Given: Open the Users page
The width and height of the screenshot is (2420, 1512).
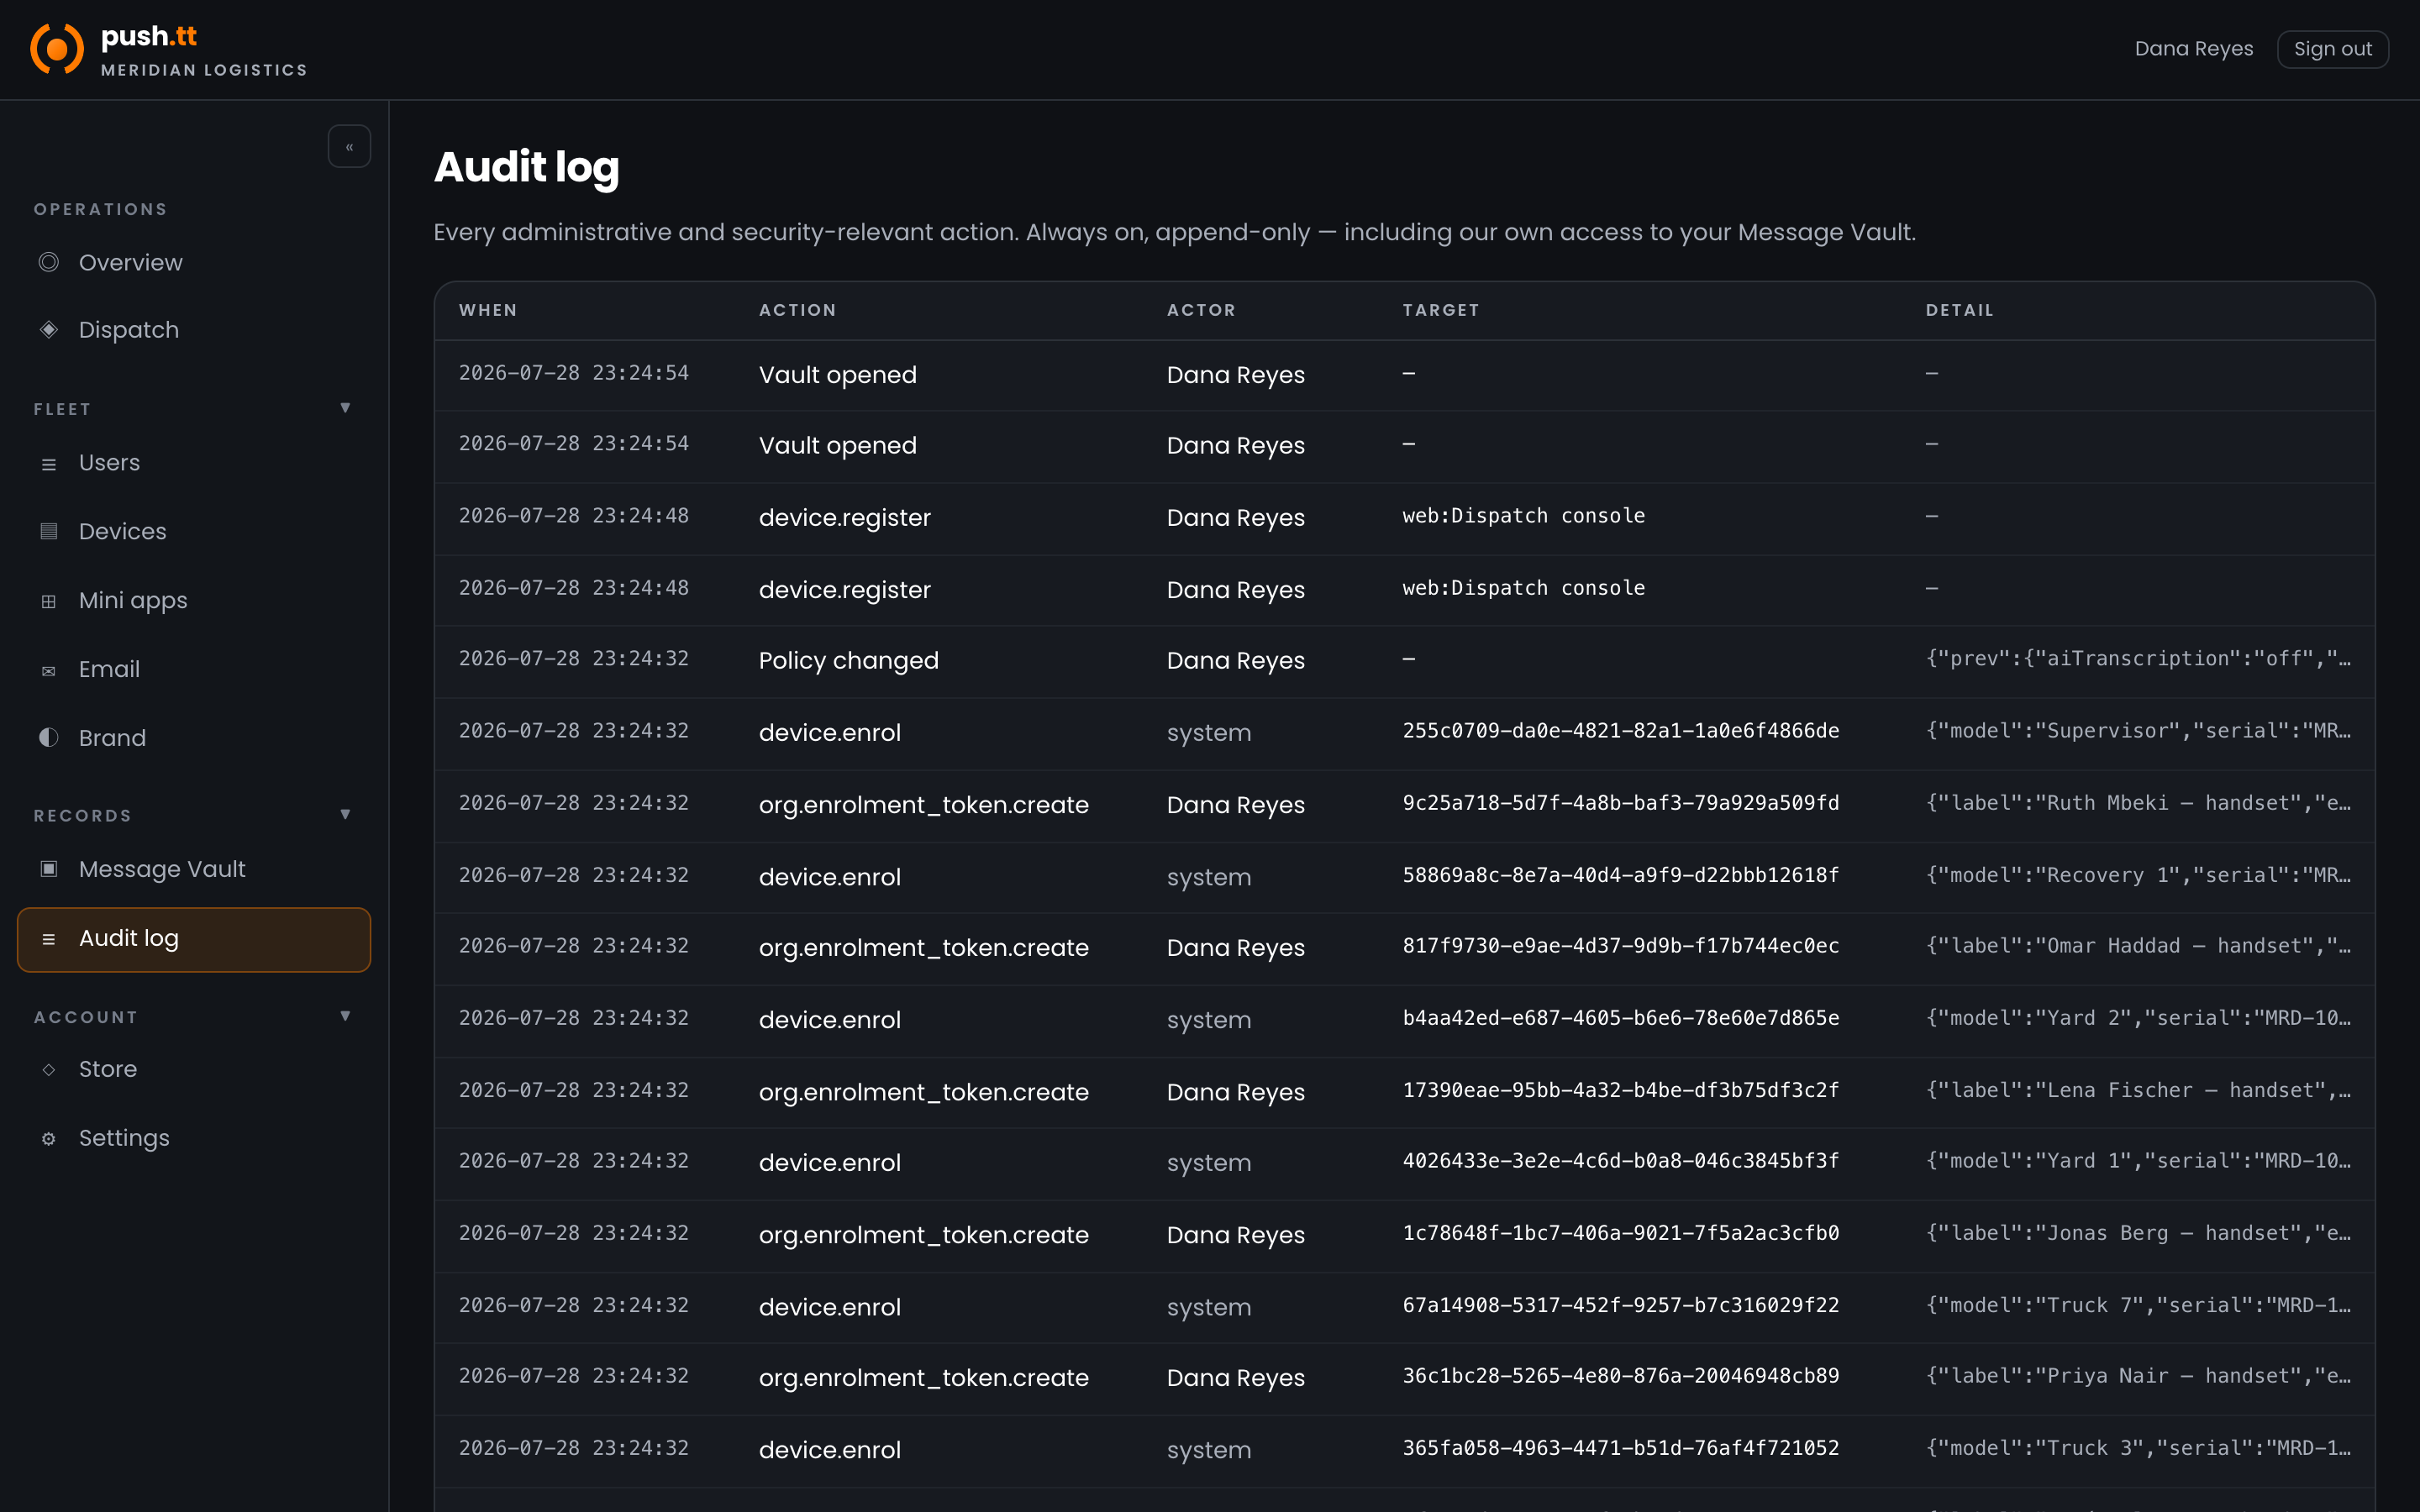Looking at the screenshot, I should pos(194,463).
